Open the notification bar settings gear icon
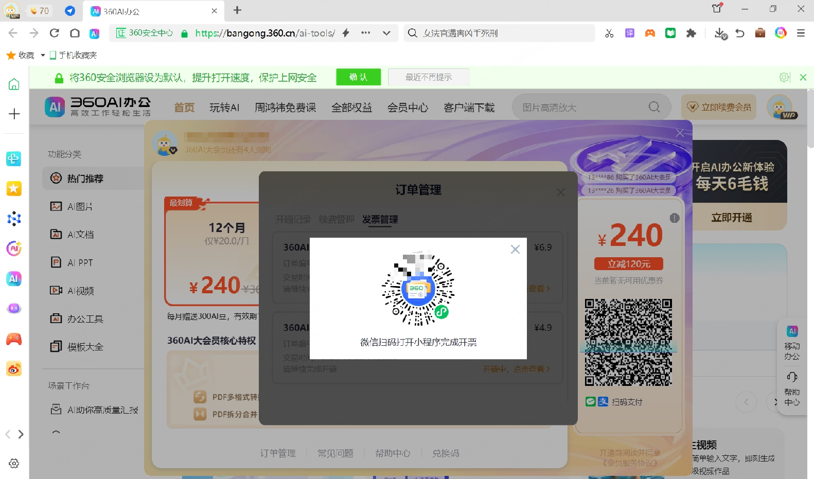The height and width of the screenshot is (479, 814). pyautogui.click(x=784, y=78)
